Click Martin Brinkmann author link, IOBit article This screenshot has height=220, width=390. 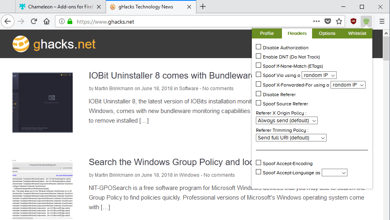(x=114, y=89)
